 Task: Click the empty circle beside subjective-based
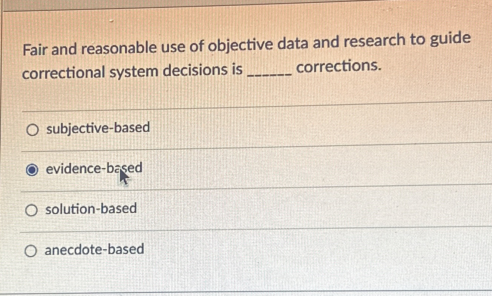33,129
